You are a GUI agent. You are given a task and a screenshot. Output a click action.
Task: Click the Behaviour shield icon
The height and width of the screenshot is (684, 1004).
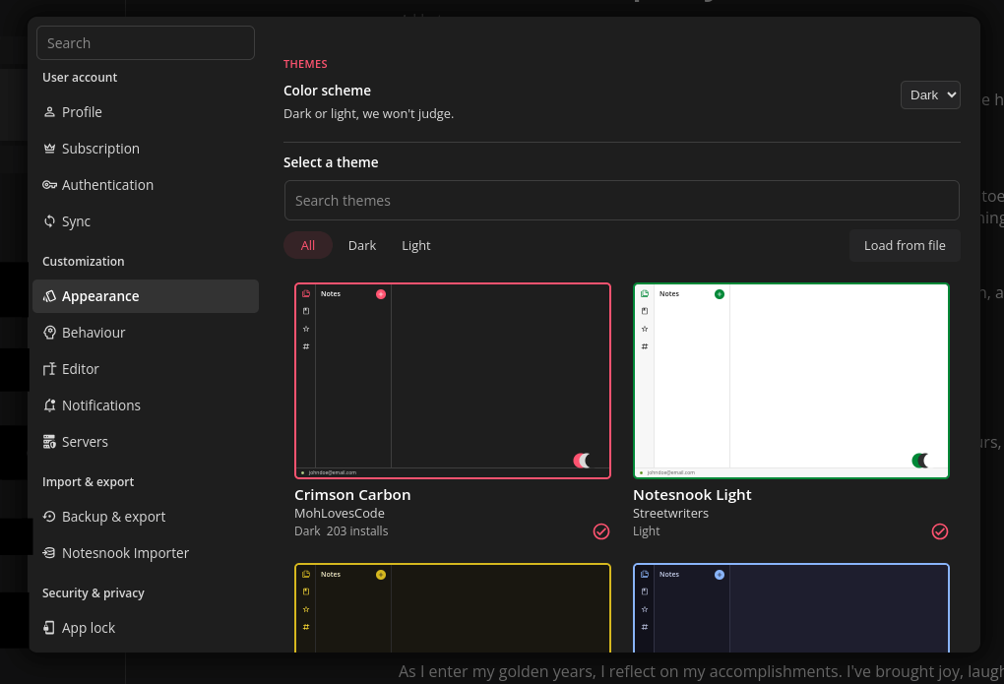[x=48, y=333]
